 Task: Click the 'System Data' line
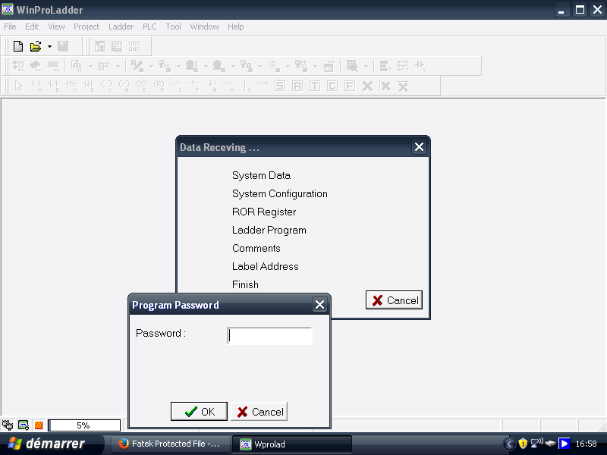pos(261,176)
